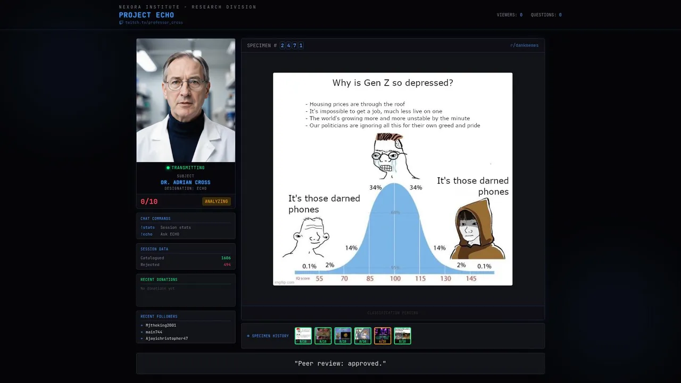
Task: Click the "No donations yet" text
Action: [157, 288]
